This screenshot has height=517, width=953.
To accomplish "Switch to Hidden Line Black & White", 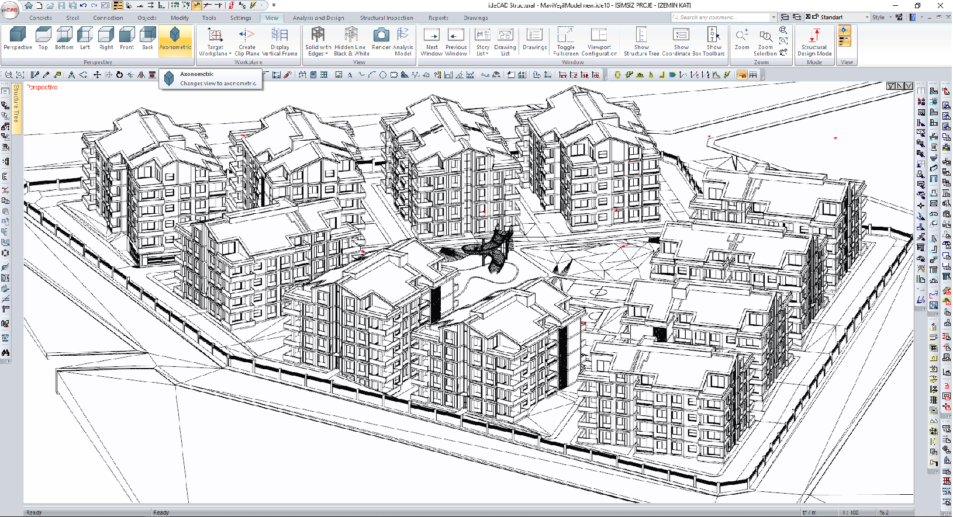I will click(351, 41).
